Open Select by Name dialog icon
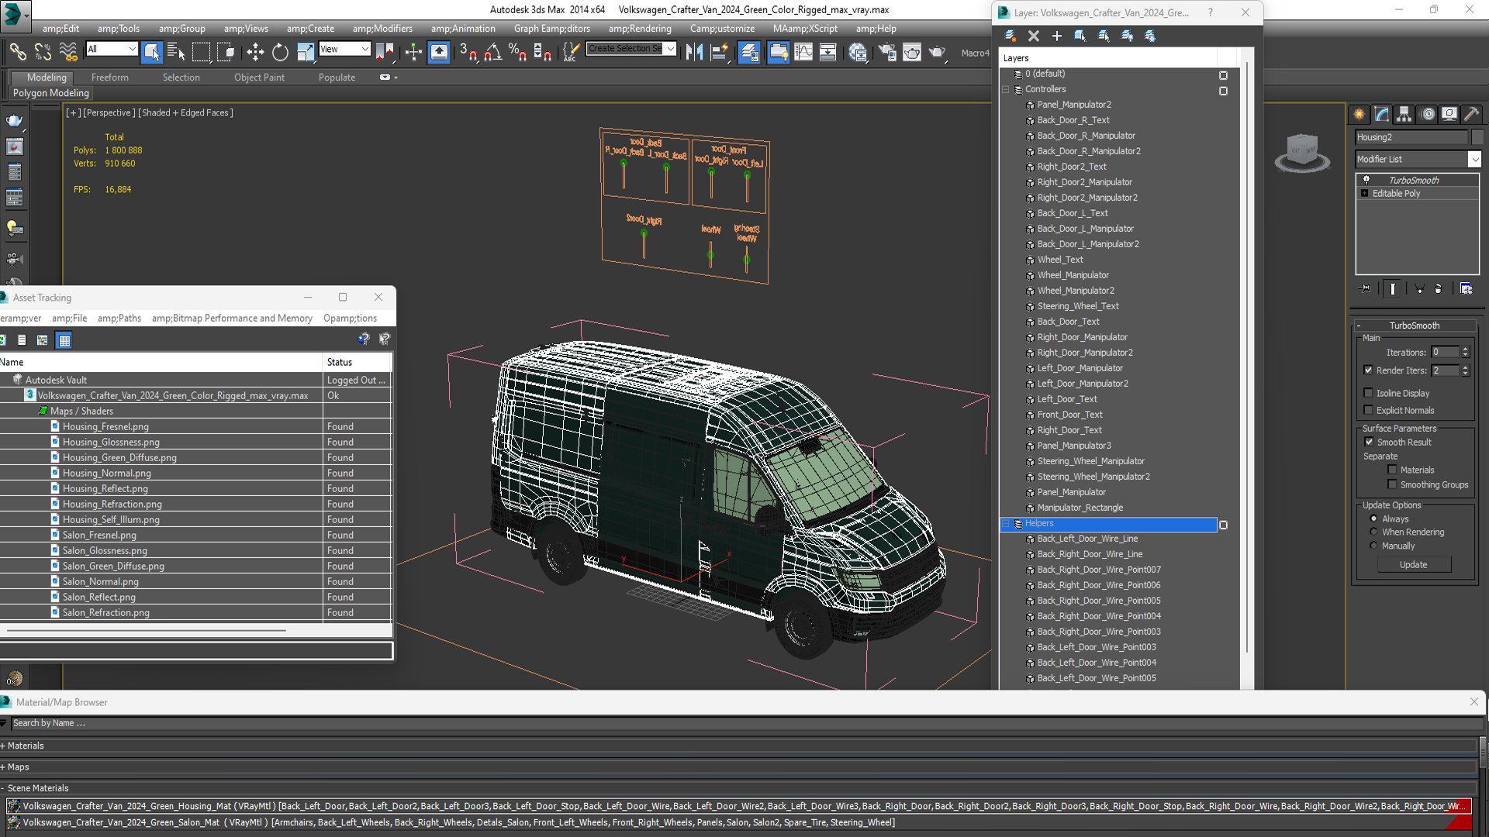1489x837 pixels. [176, 52]
